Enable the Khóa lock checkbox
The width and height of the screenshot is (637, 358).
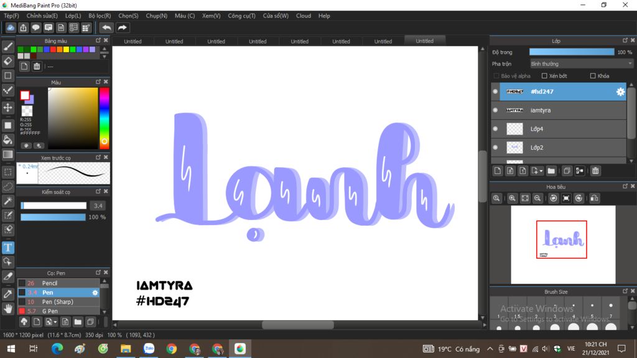(x=593, y=76)
